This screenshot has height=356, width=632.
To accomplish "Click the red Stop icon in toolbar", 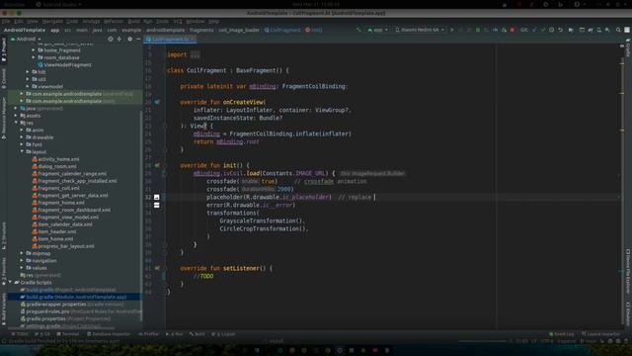I will [x=513, y=30].
